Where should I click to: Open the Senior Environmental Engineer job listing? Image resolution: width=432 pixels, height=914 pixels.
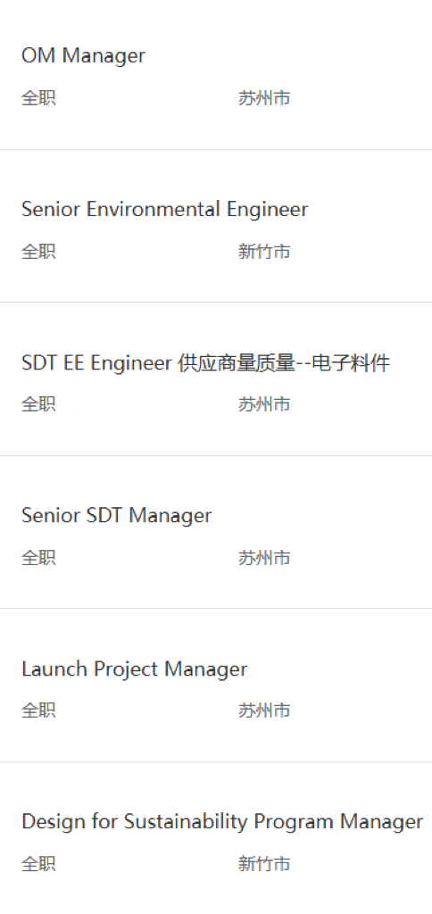click(165, 209)
